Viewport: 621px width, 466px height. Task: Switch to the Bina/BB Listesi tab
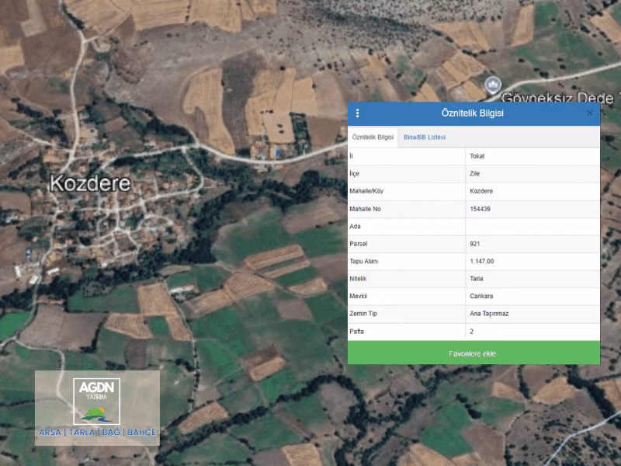[425, 137]
